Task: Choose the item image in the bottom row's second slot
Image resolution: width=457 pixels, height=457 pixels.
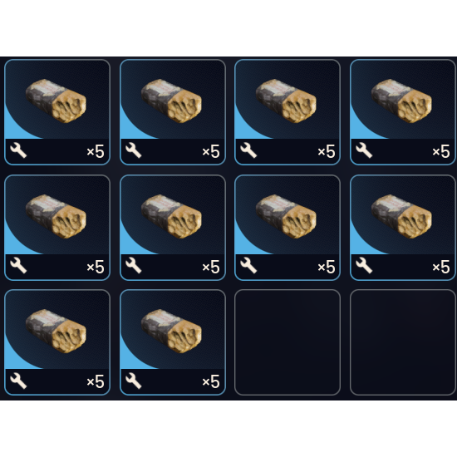Action: 171,331
